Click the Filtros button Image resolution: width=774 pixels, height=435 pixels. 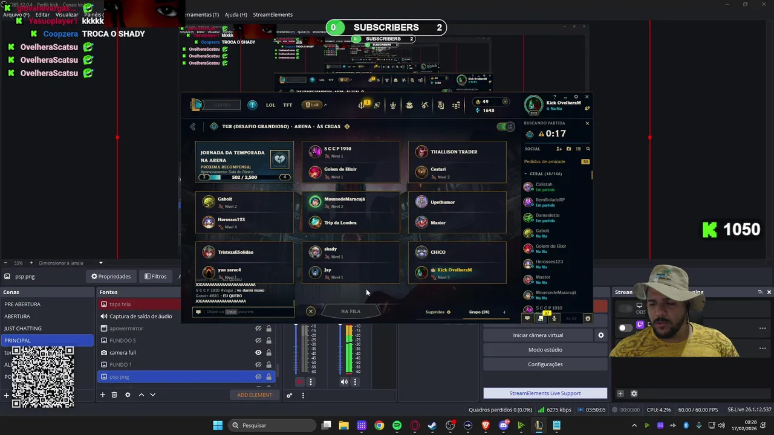(155, 277)
